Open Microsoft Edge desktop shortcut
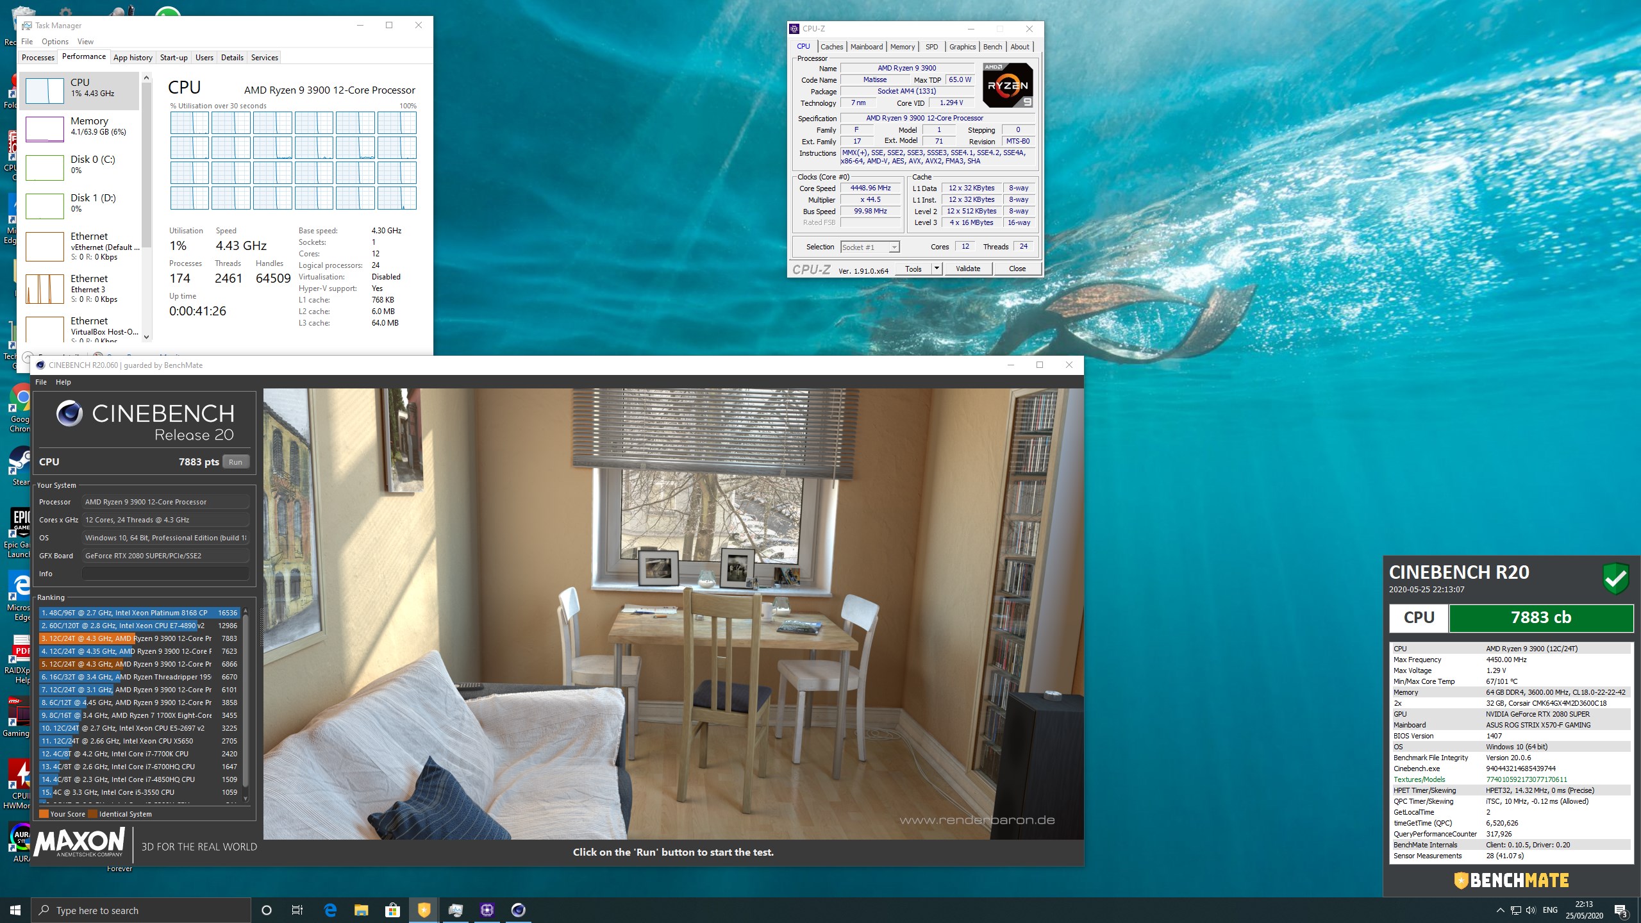 pos(20,596)
